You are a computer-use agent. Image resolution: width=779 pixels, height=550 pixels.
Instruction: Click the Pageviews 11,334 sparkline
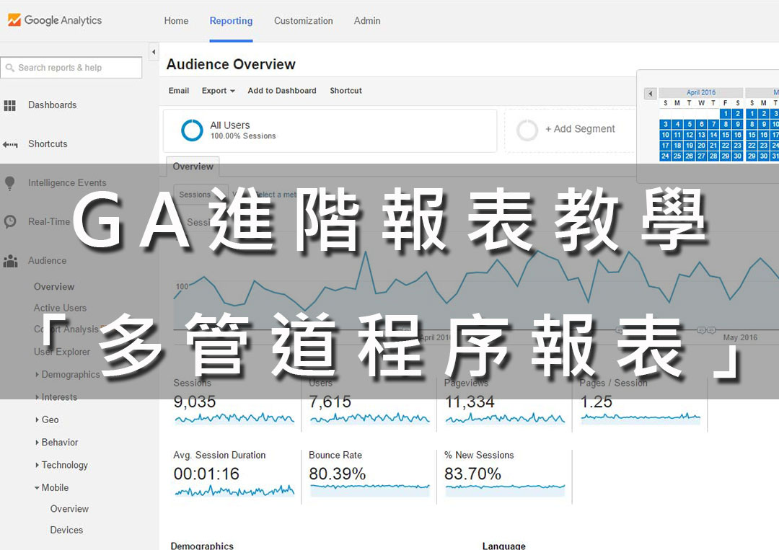point(505,419)
